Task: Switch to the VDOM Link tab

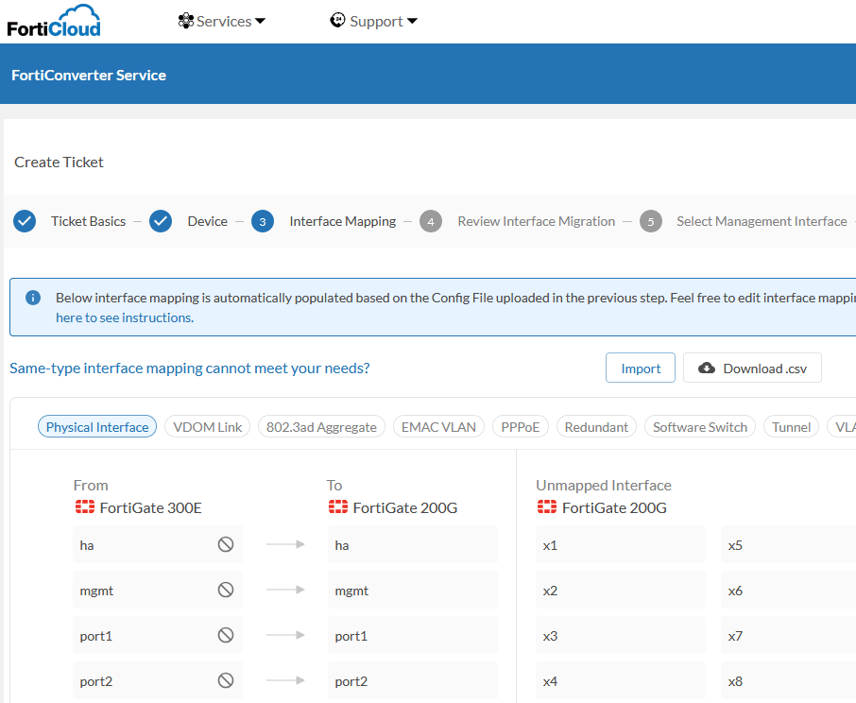Action: pyautogui.click(x=208, y=427)
